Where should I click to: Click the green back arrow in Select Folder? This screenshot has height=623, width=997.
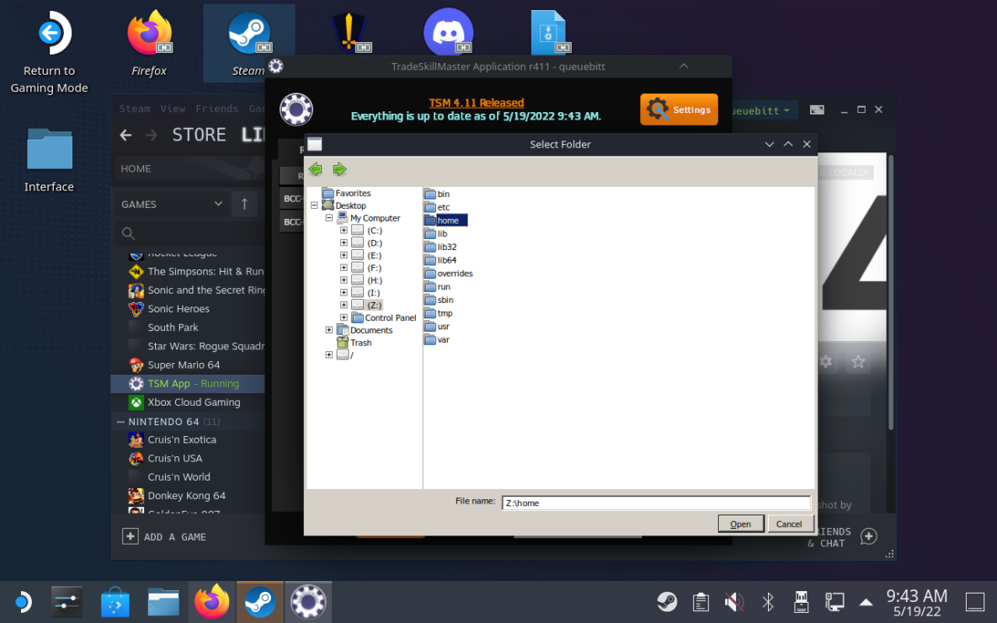(316, 169)
